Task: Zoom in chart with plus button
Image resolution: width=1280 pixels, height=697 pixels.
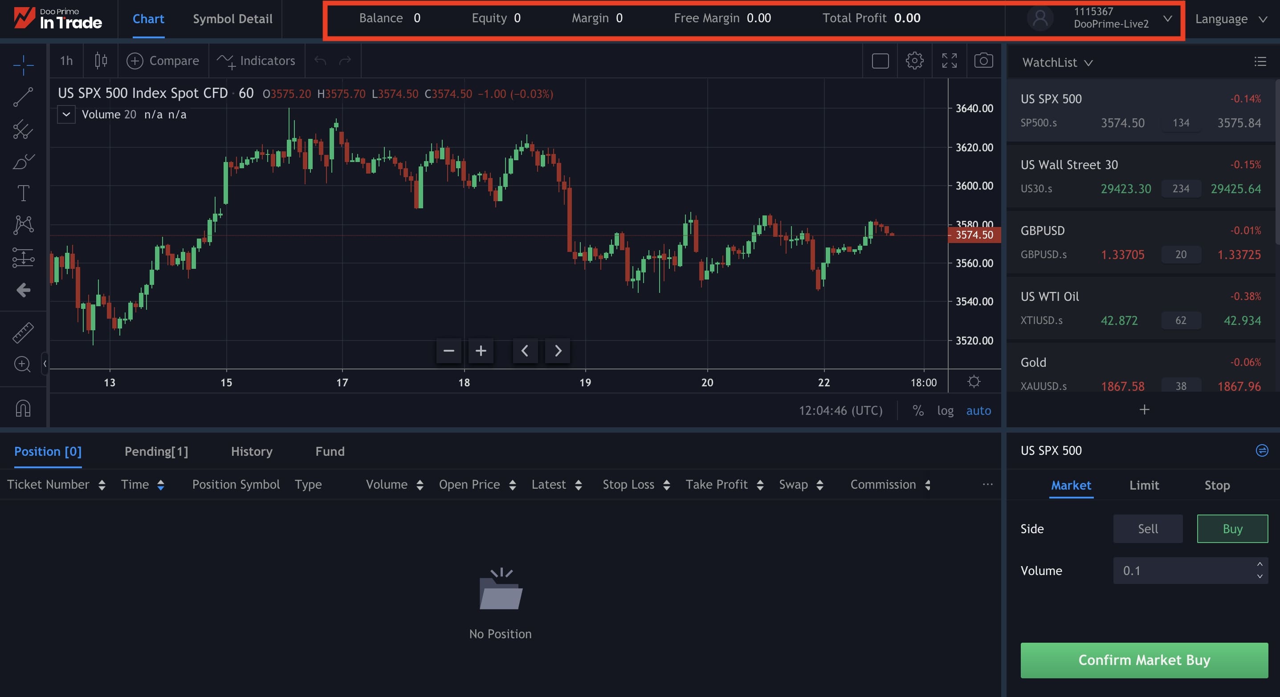Action: click(481, 351)
